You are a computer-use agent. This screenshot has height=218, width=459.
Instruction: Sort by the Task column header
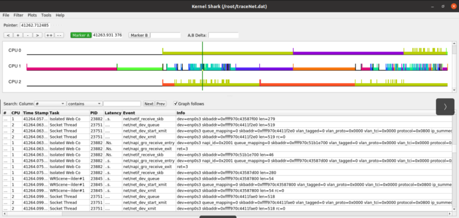[x=69, y=113]
